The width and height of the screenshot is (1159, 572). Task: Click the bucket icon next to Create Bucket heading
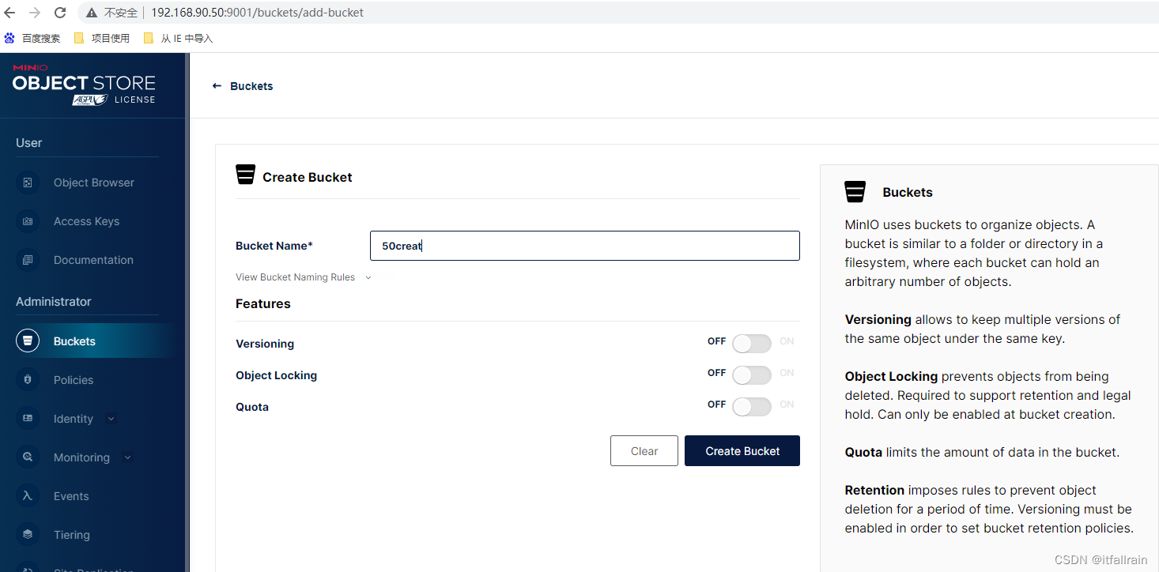coord(245,175)
